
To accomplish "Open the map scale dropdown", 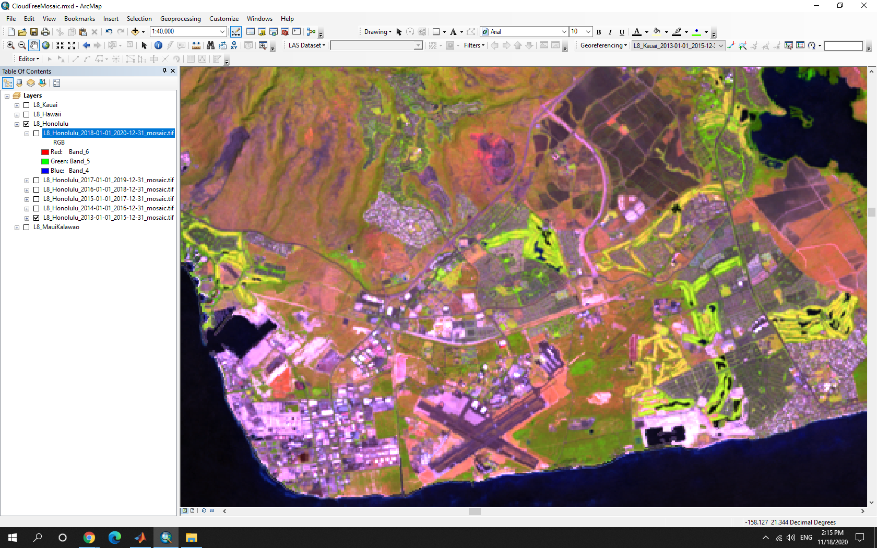I will 222,32.
